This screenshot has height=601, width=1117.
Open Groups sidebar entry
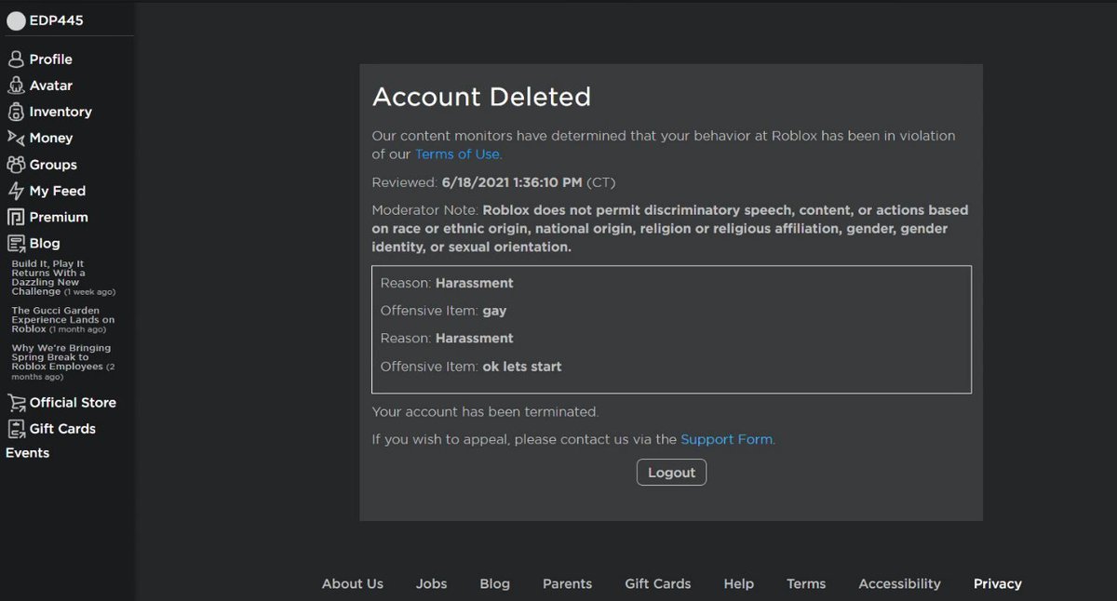53,165
